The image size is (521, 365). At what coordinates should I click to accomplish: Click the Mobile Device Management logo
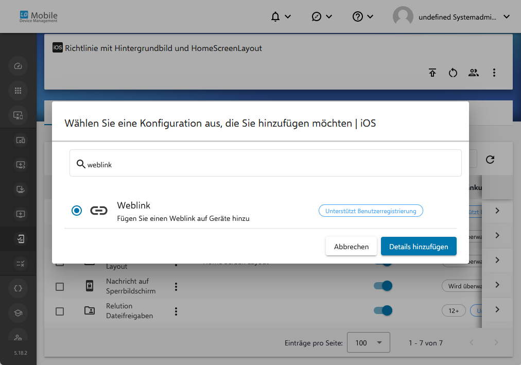[x=39, y=16]
